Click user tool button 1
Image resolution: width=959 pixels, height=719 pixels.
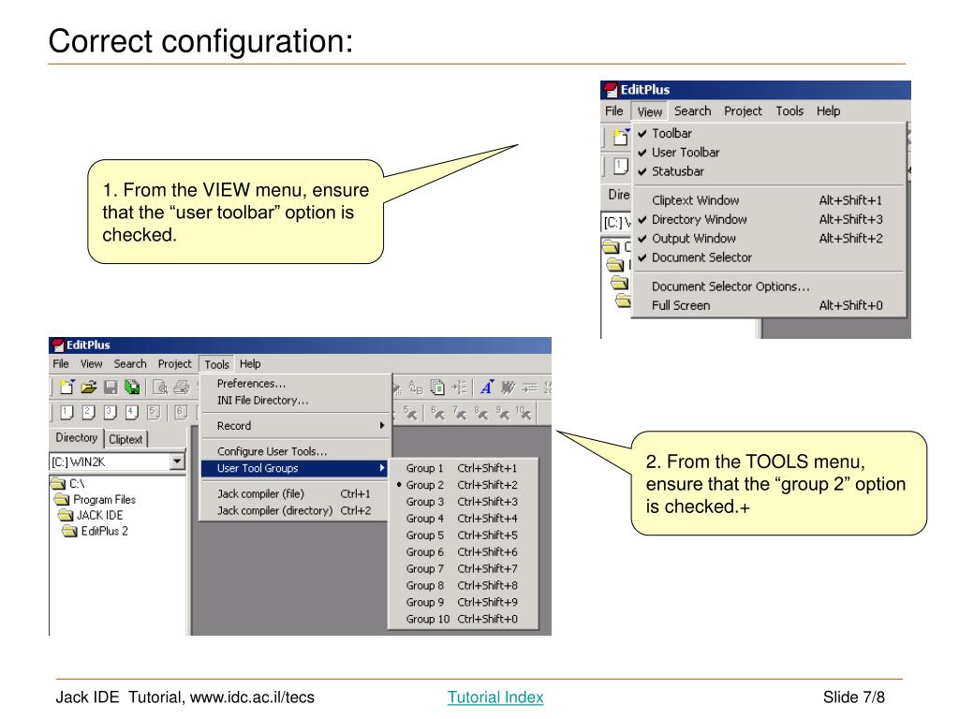point(66,413)
